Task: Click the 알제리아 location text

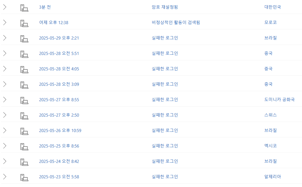Action: tap(273, 177)
